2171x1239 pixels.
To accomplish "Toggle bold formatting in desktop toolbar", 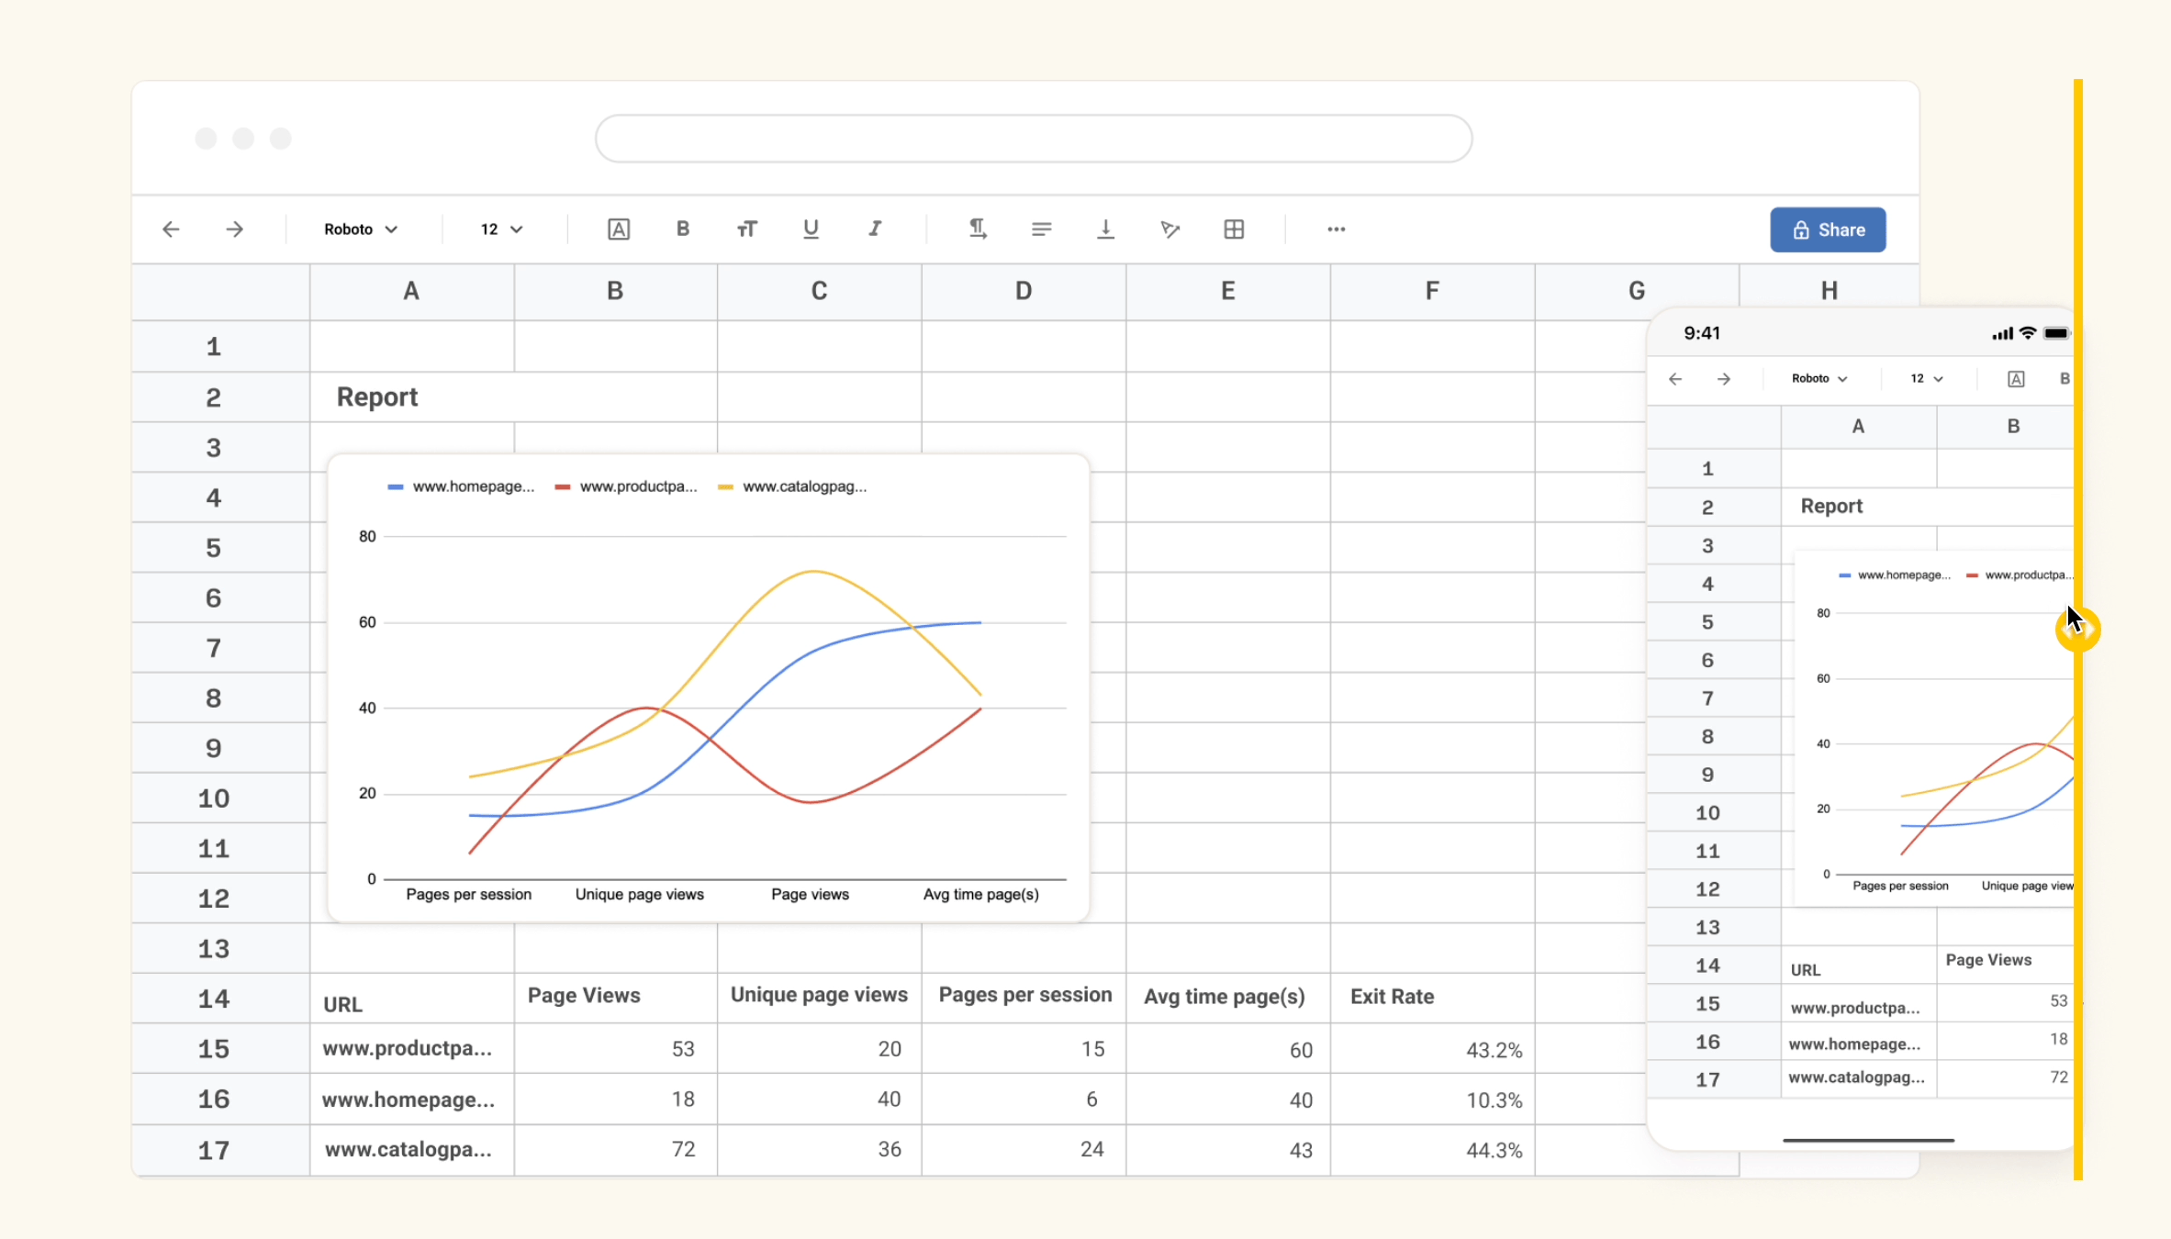I will coord(682,229).
